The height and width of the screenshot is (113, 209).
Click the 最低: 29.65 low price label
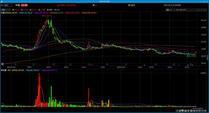tap(191, 56)
